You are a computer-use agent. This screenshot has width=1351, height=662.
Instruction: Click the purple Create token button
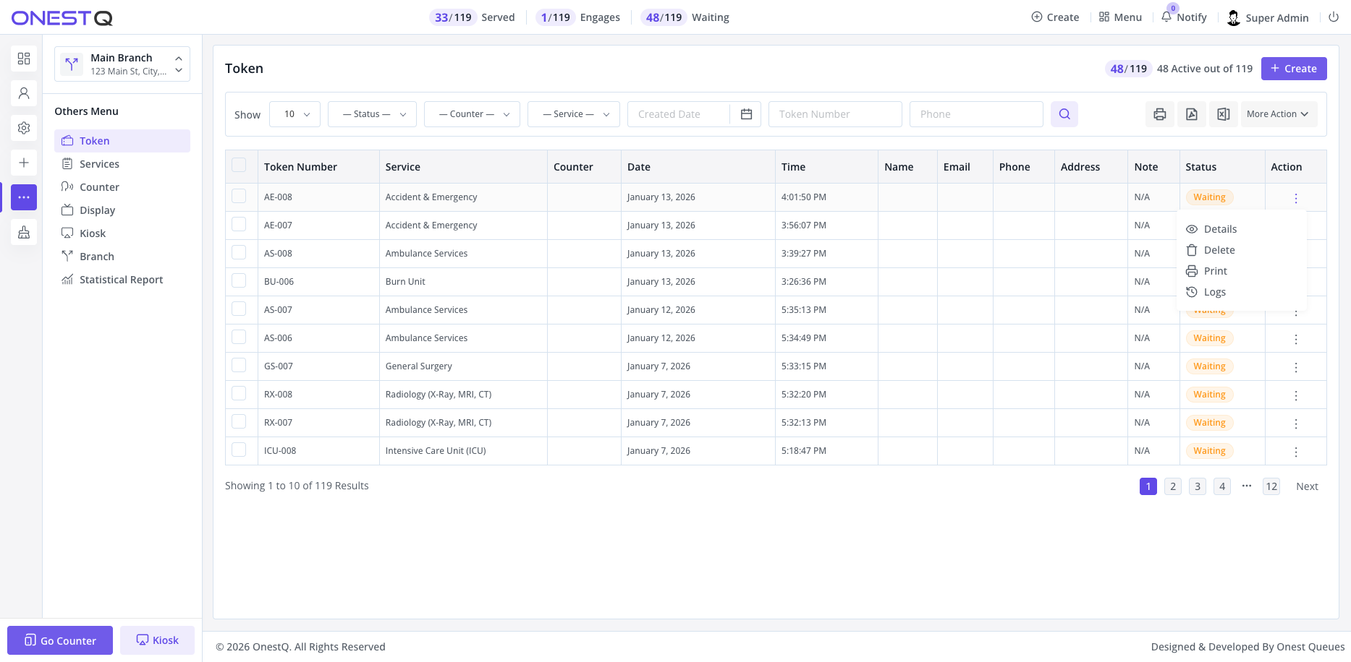pyautogui.click(x=1294, y=69)
